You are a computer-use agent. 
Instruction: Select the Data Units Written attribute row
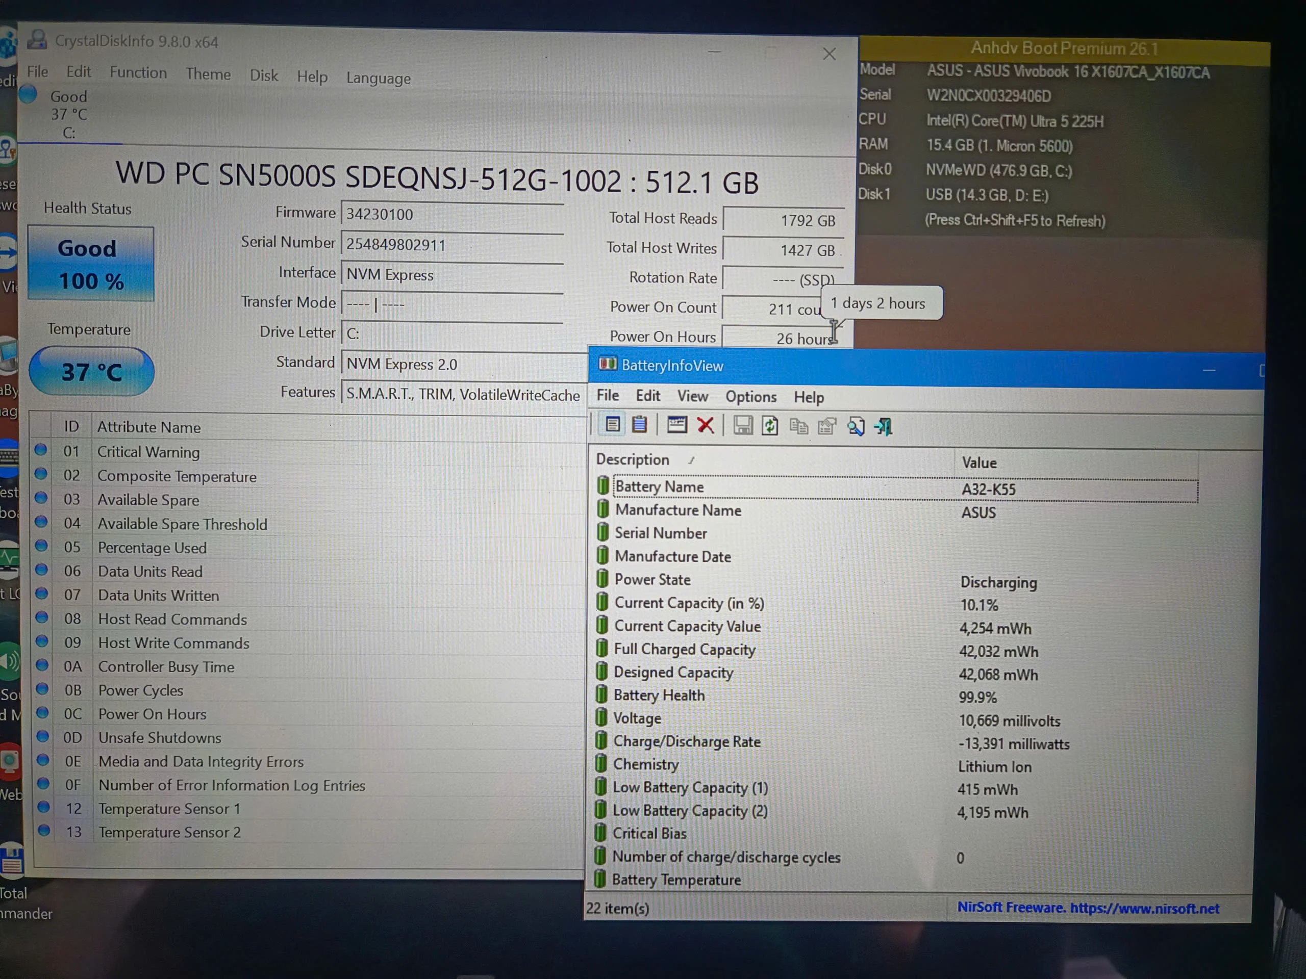pyautogui.click(x=308, y=595)
